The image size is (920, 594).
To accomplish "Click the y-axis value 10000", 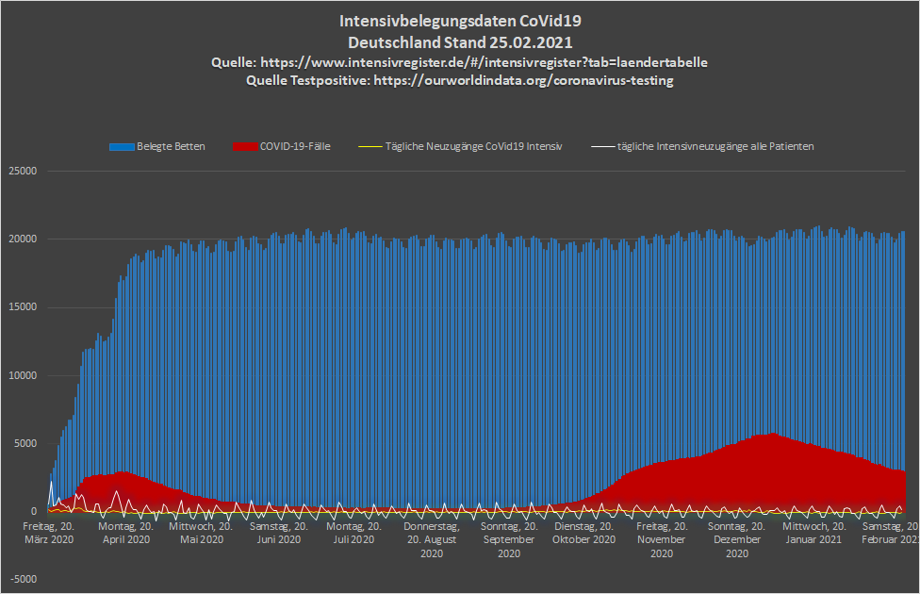I will click(x=23, y=375).
